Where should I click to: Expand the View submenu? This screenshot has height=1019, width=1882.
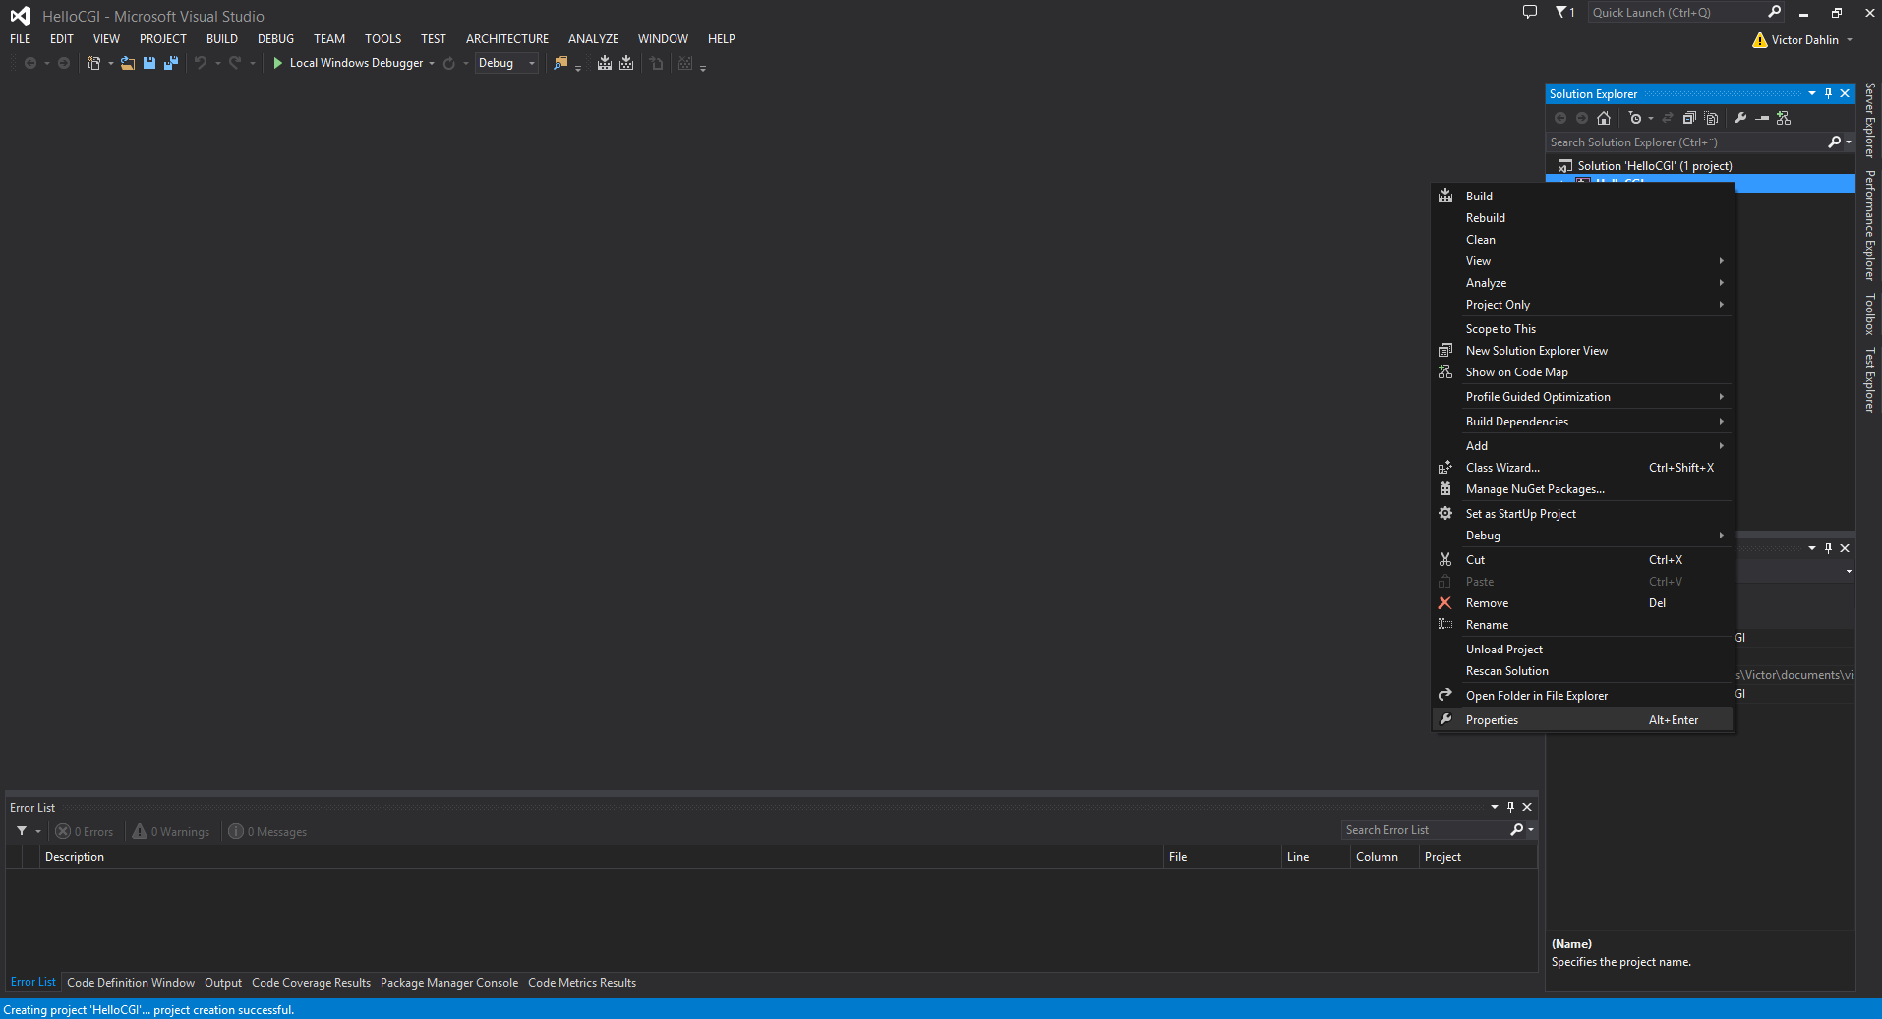pos(1582,261)
